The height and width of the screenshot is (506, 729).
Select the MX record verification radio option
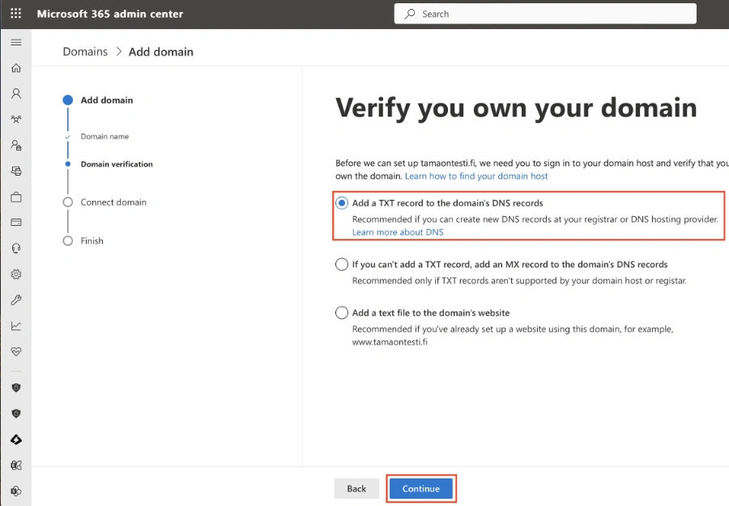(342, 265)
